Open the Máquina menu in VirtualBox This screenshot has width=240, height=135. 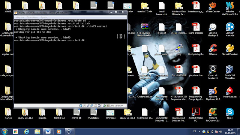coord(20,18)
